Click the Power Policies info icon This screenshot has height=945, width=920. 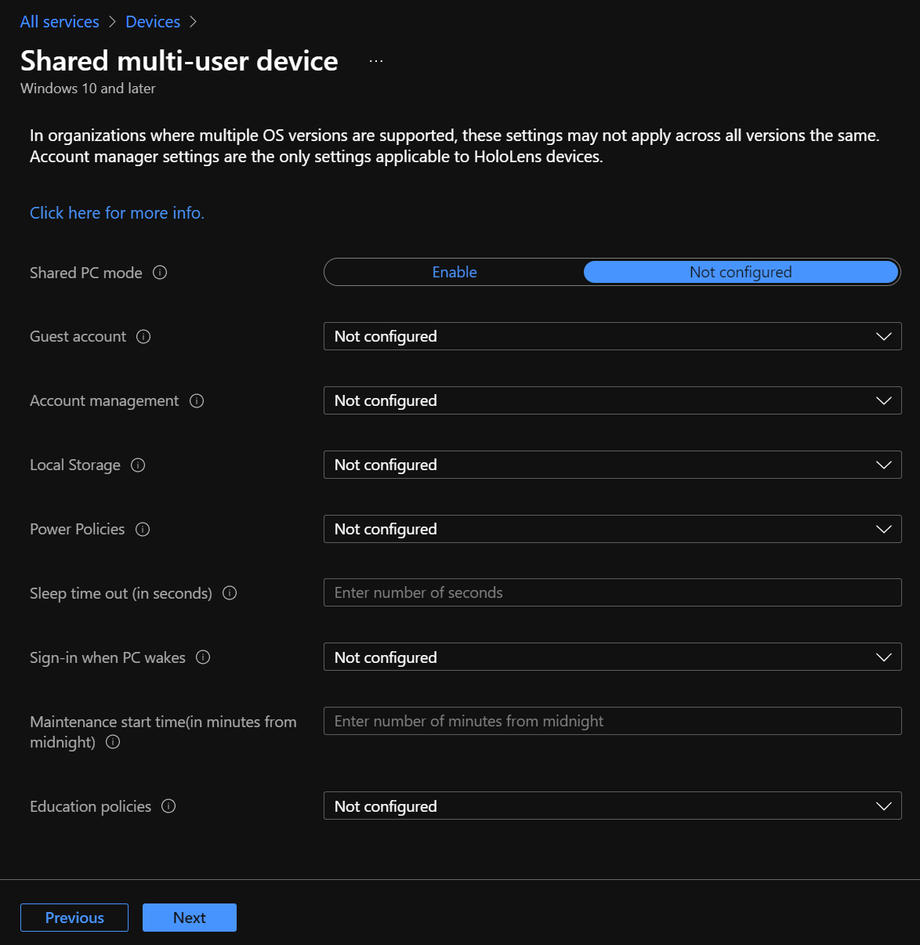143,529
